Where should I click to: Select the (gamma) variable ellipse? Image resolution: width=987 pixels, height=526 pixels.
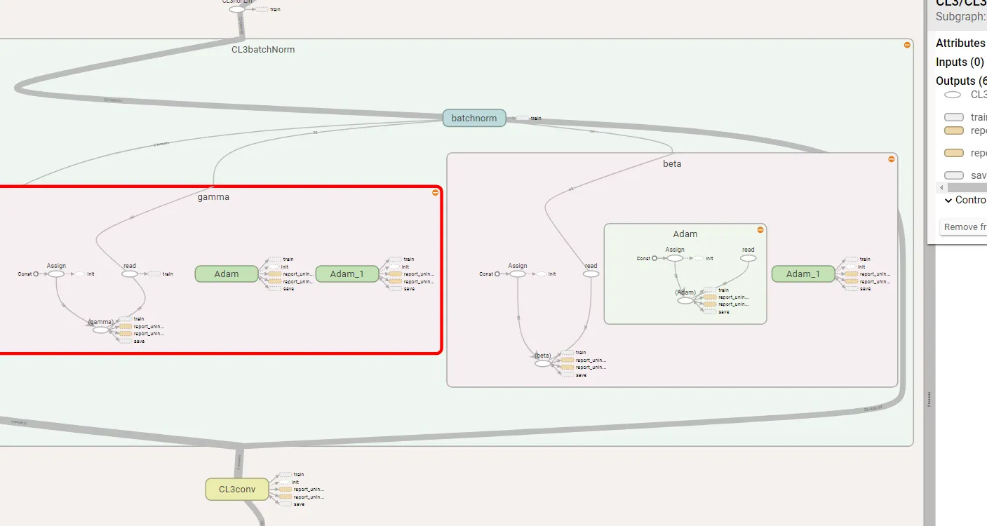(101, 330)
